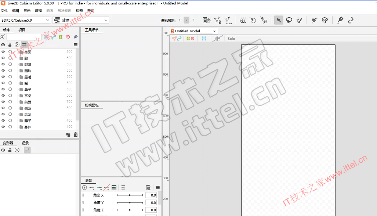Image resolution: width=377 pixels, height=216 pixels.
Task: Select the brush selection tool
Action: (299, 20)
